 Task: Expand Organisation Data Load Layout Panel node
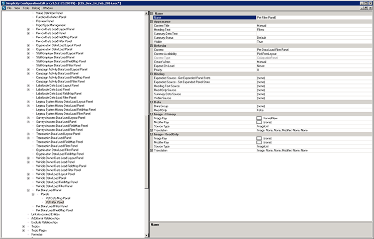(x=28, y=45)
